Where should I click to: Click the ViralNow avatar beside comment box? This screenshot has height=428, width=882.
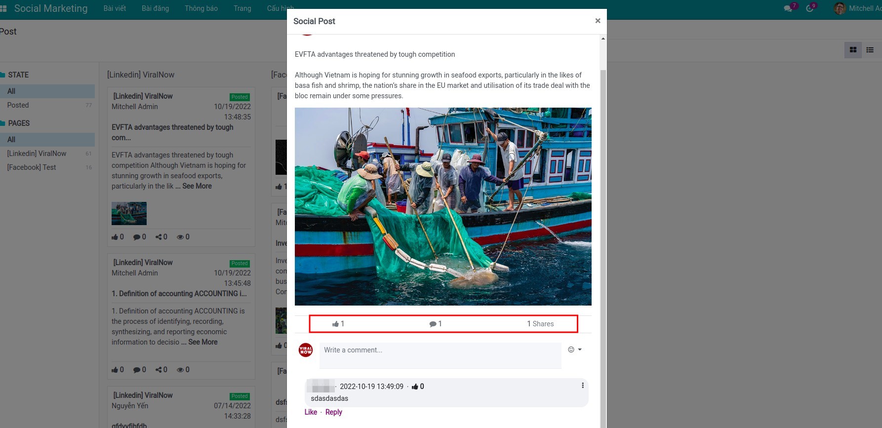pos(306,350)
